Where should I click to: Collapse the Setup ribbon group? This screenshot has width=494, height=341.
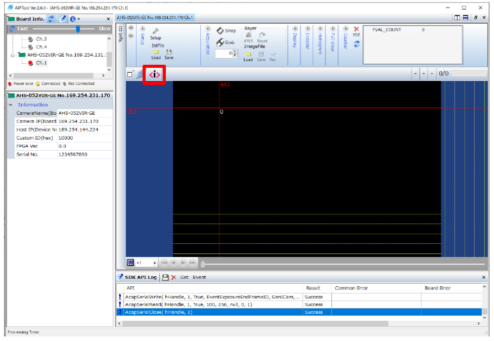[x=142, y=29]
